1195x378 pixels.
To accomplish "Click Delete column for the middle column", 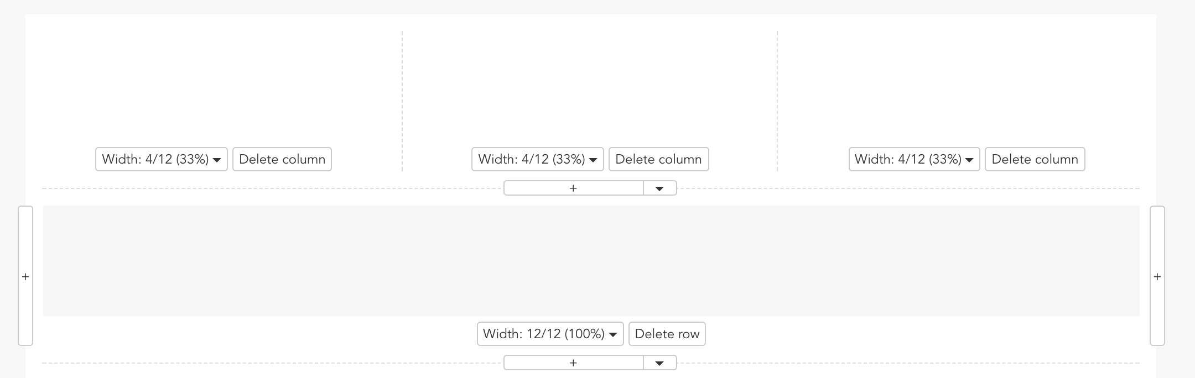I will pyautogui.click(x=658, y=159).
